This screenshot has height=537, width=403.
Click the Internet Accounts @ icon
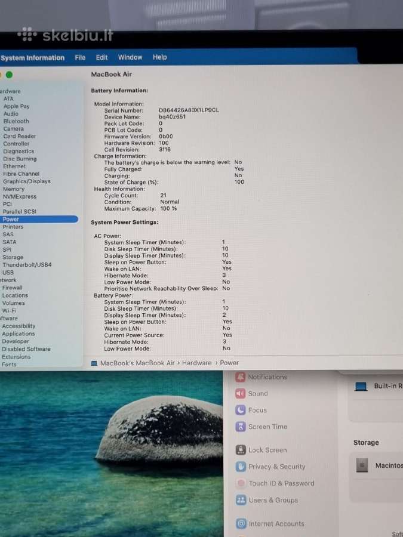241,524
